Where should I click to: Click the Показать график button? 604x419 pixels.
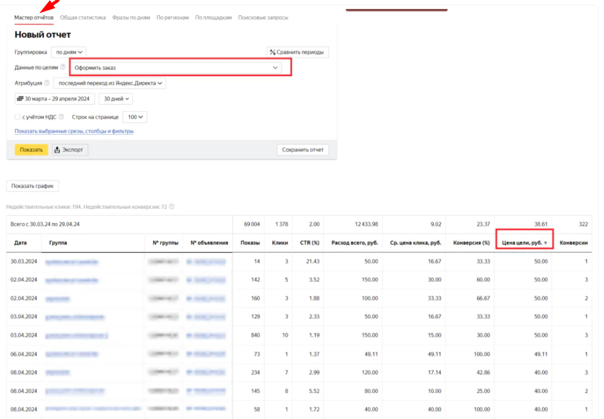[33, 186]
